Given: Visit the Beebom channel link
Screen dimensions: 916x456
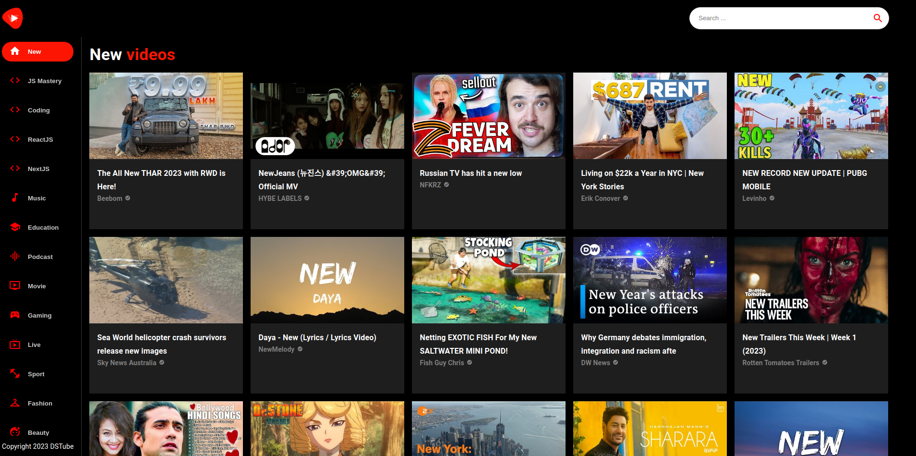Looking at the screenshot, I should (109, 198).
